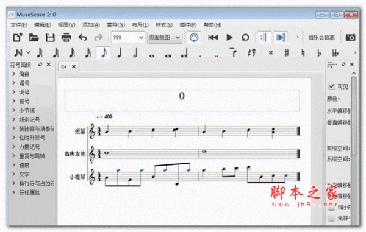The image size is (366, 232).
Task: Open the 样式(S) menu
Action: point(164,25)
